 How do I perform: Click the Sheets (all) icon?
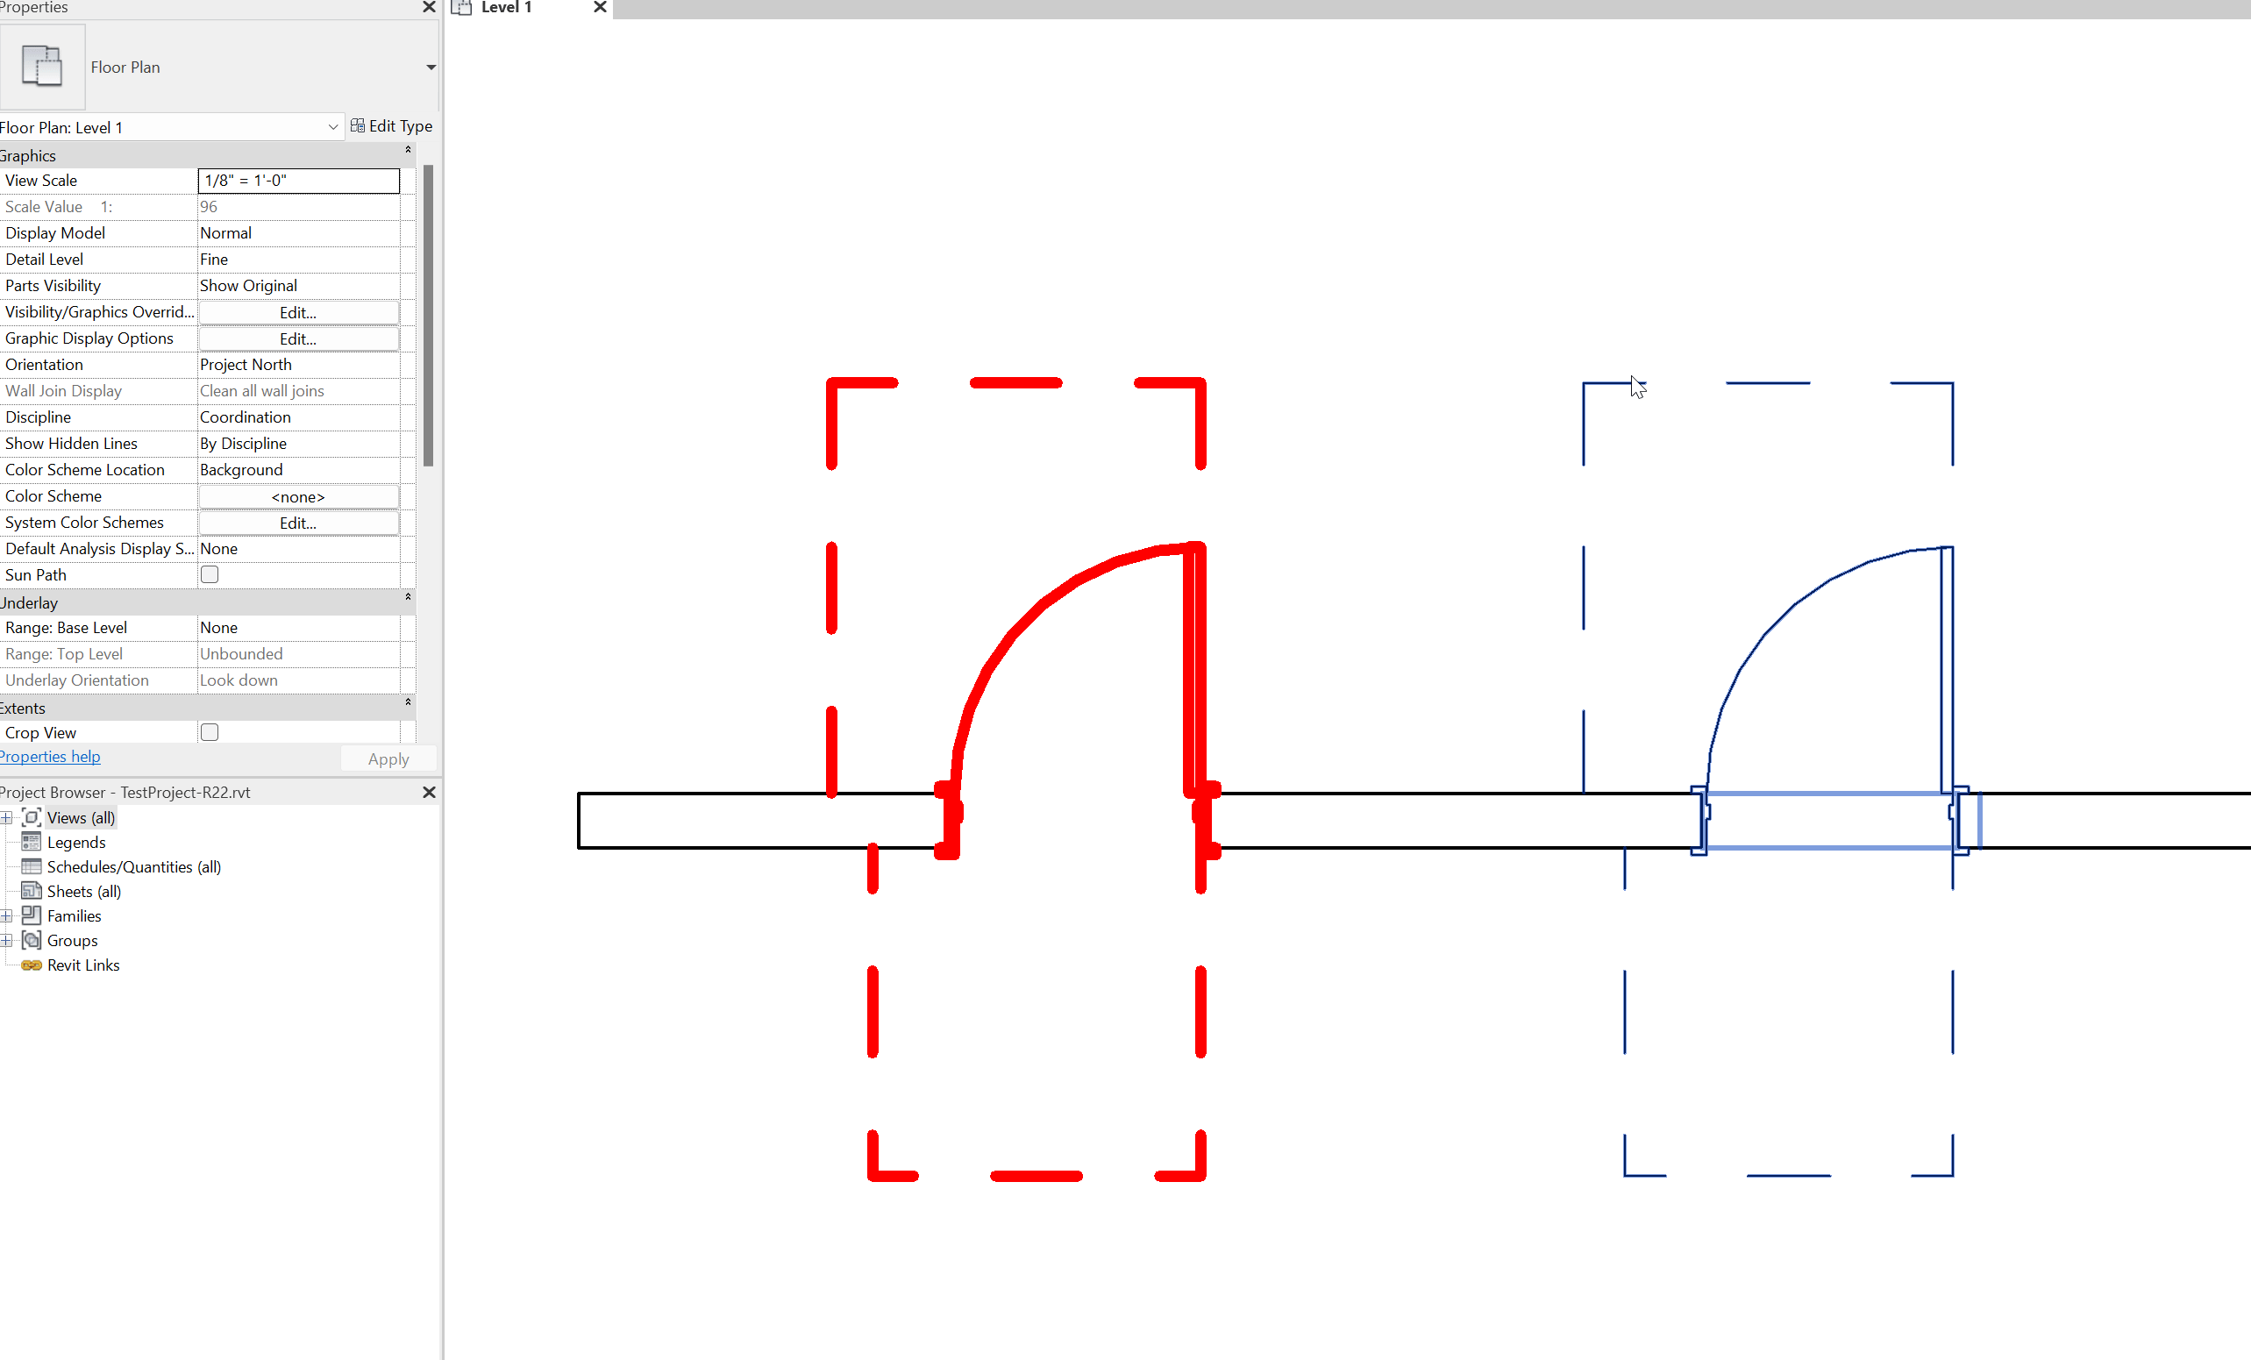click(x=31, y=891)
